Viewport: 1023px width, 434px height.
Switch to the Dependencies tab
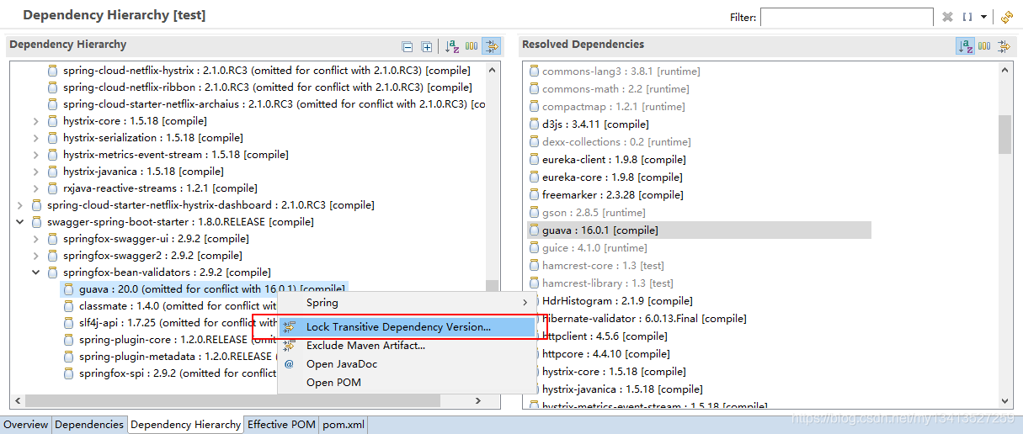[89, 425]
